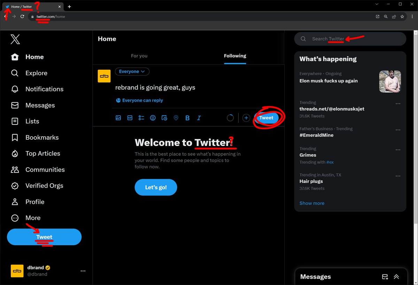Tag location icon in composer
Image resolution: width=418 pixels, height=285 pixels.
coord(176,118)
